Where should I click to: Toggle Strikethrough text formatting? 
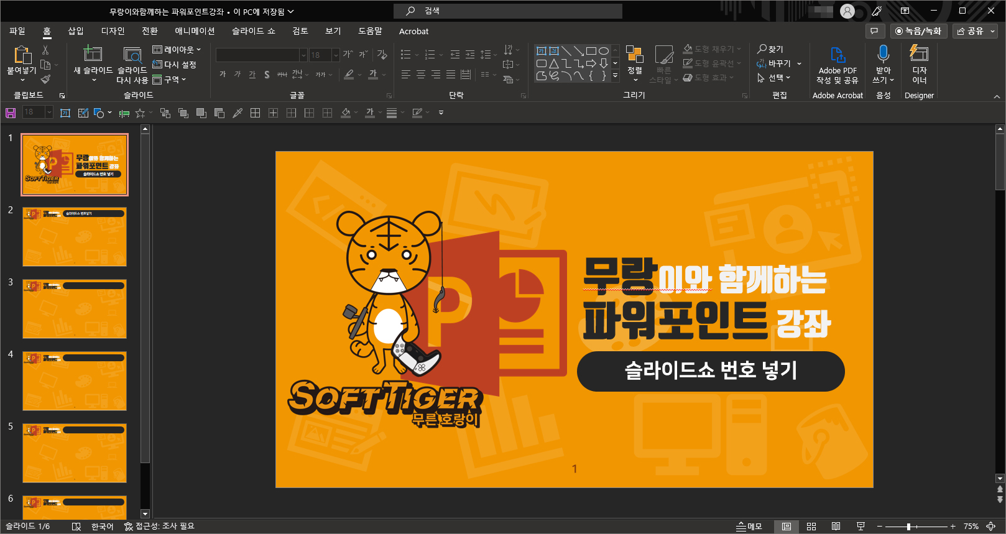tap(282, 75)
